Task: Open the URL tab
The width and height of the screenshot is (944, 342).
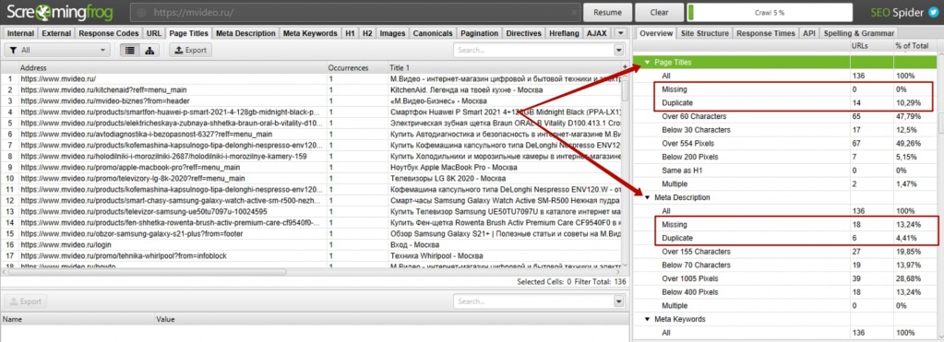Action: pos(153,34)
